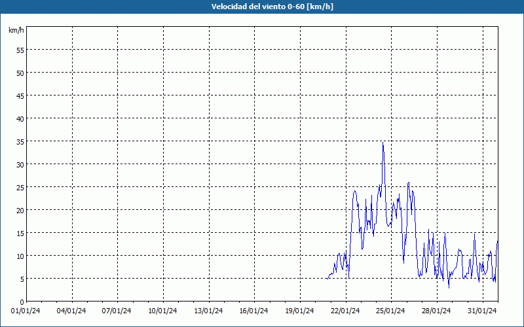
Task: Click the chart title "Velocidad del viento 0-60 [km/h]"
Action: tap(272, 7)
